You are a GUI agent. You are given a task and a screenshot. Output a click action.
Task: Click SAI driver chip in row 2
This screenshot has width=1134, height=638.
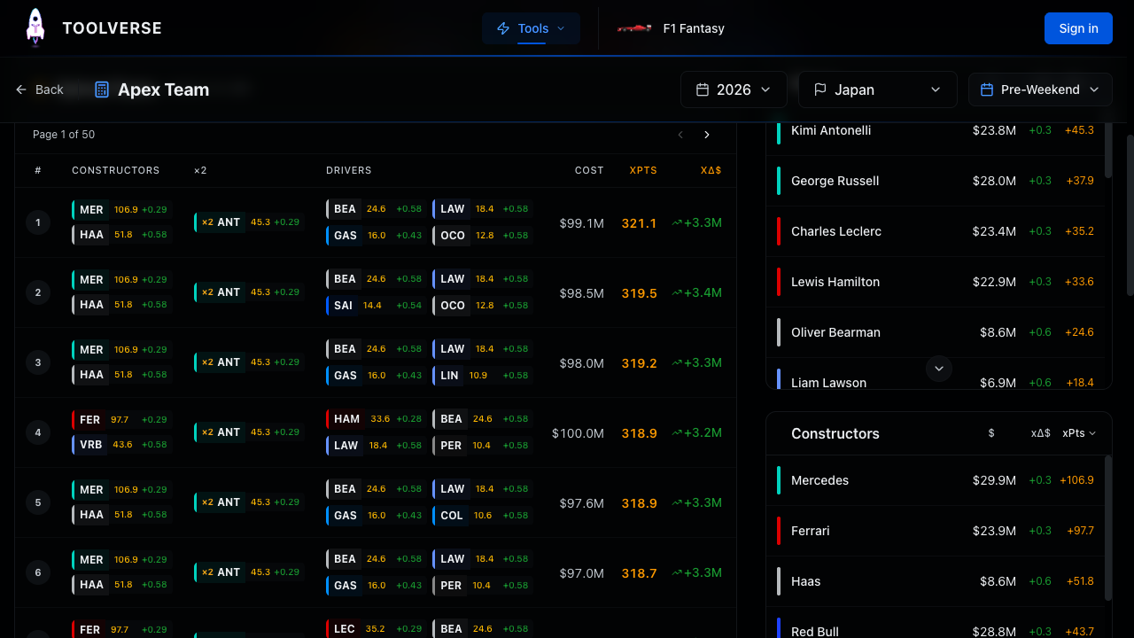(376, 305)
